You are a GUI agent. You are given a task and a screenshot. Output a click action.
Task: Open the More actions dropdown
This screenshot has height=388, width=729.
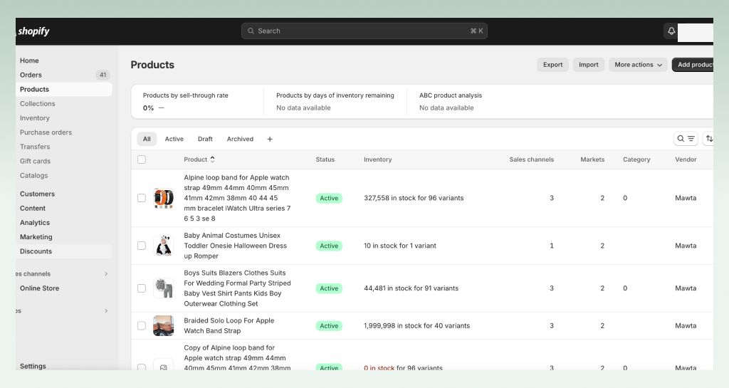(x=638, y=65)
